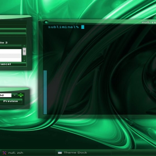
Task: Click the scroll down arrow in the list
Action: tap(24, 60)
